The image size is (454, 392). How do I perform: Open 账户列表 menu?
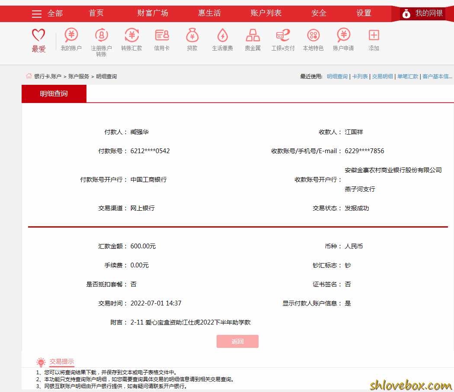point(266,13)
